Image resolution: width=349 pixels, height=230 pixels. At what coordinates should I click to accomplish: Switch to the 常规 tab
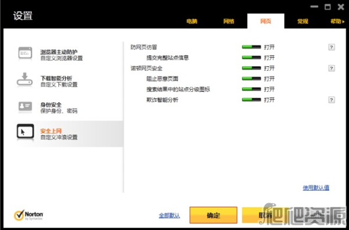(x=302, y=21)
